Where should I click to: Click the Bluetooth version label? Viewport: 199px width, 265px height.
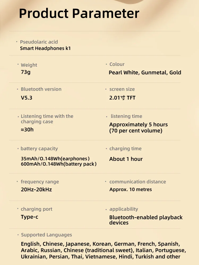tap(41, 89)
